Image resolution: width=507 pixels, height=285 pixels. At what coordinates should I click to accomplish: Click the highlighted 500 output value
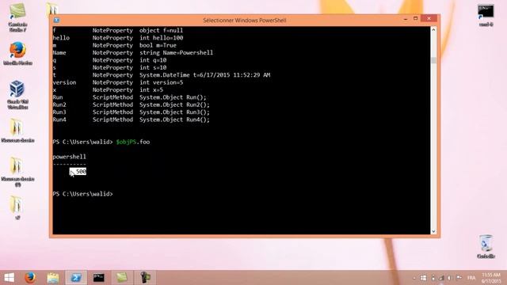pos(78,172)
